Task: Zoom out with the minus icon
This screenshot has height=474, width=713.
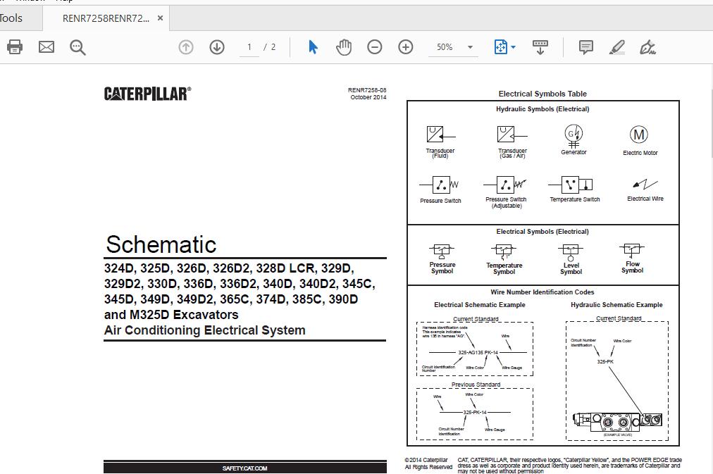Action: [375, 46]
